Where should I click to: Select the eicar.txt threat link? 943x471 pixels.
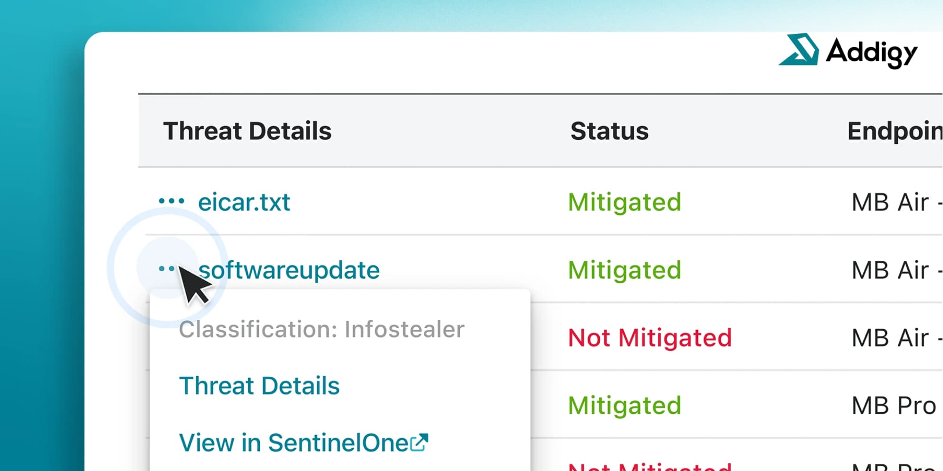tap(244, 202)
